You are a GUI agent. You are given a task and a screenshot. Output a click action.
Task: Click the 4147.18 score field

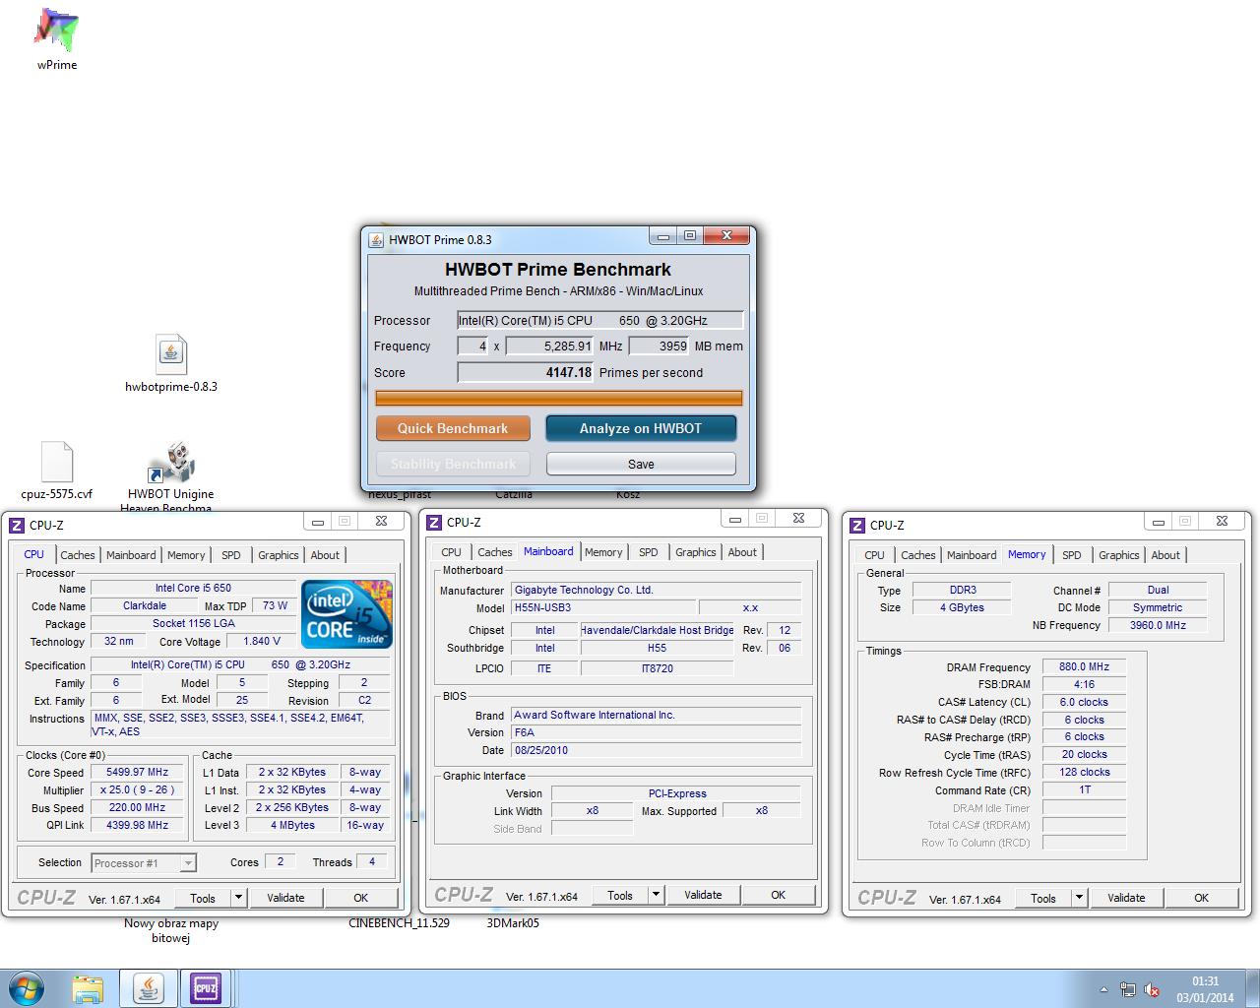click(526, 372)
